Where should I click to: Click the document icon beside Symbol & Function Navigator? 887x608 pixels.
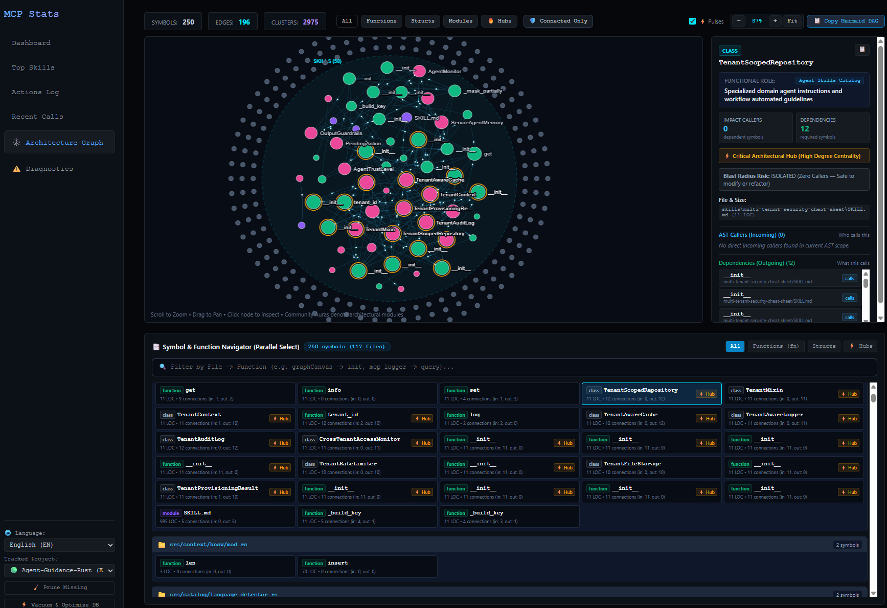156,347
